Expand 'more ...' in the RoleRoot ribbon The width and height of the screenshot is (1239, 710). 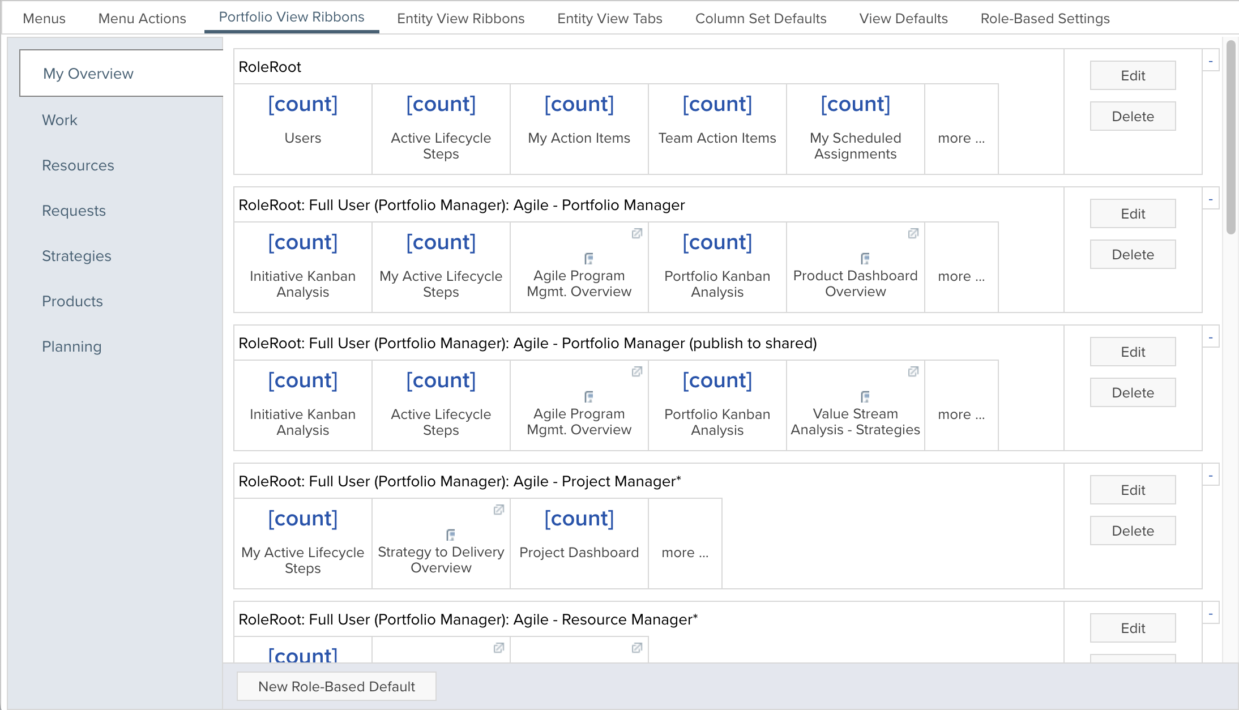pos(961,138)
